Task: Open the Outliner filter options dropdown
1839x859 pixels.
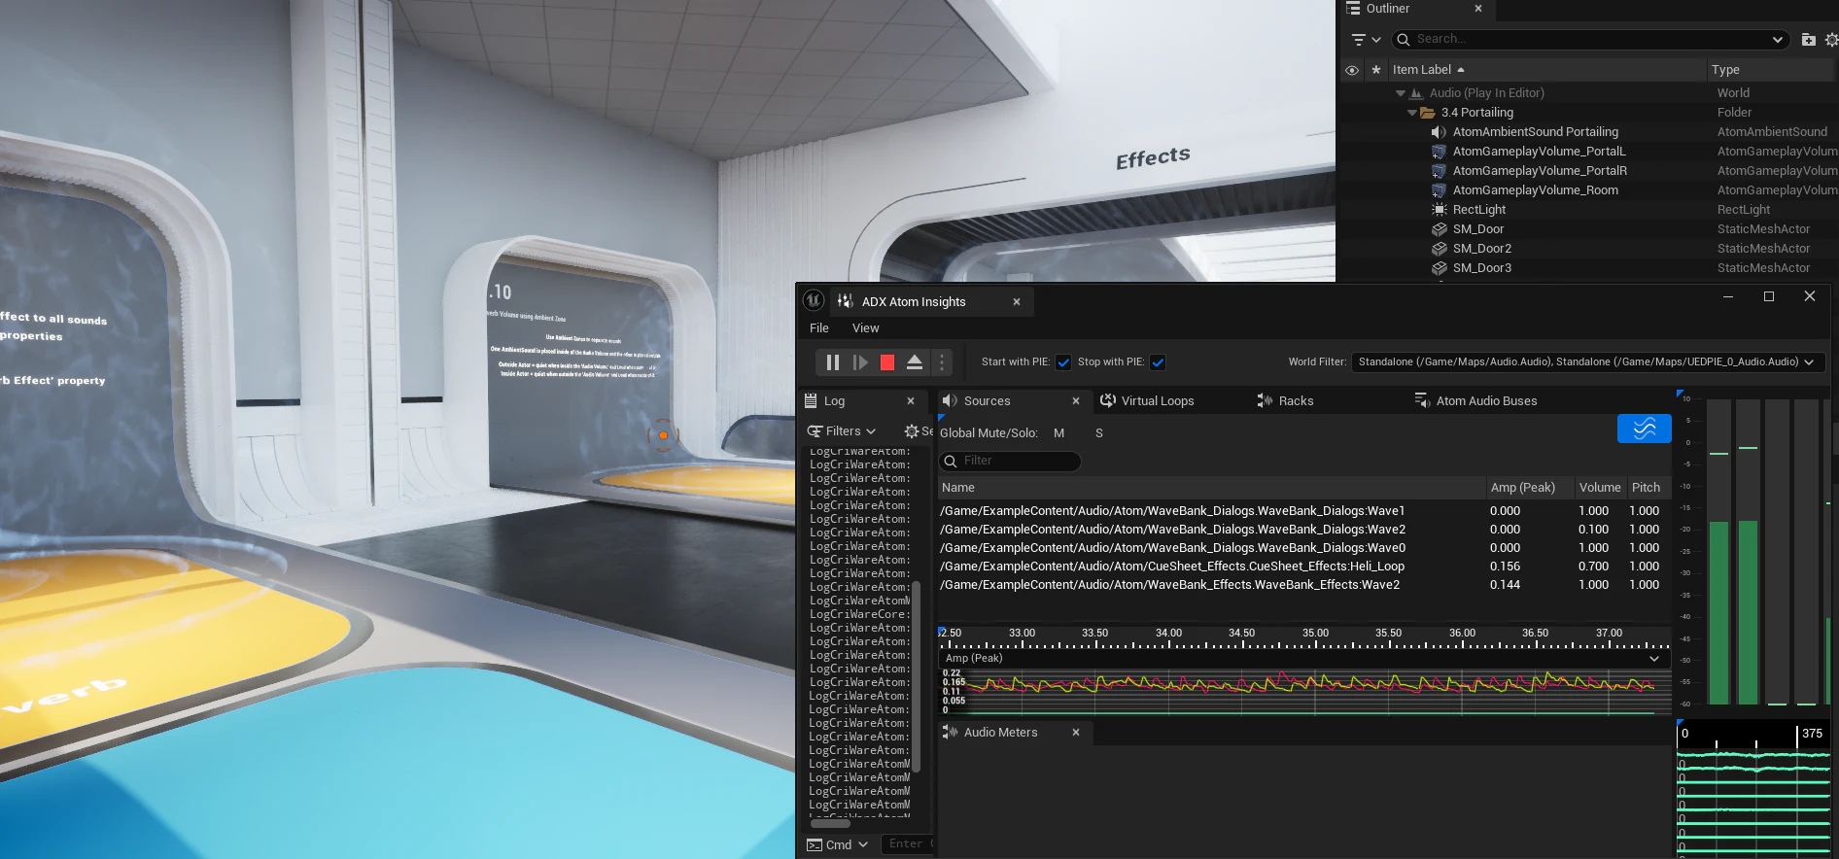Action: [1366, 40]
